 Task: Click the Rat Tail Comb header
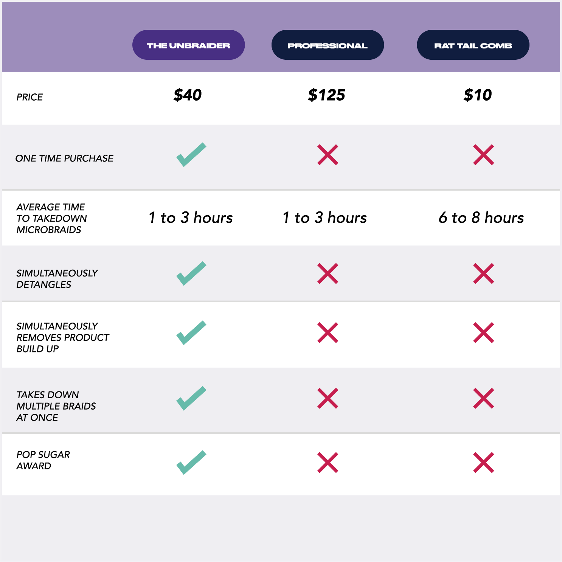point(473,45)
